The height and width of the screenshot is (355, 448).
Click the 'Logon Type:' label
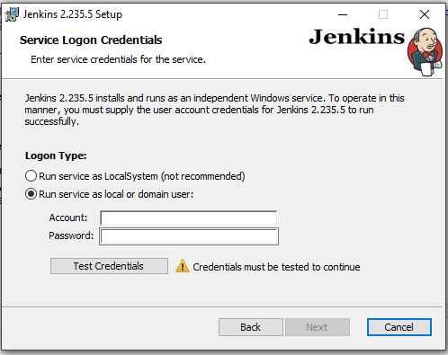click(56, 155)
